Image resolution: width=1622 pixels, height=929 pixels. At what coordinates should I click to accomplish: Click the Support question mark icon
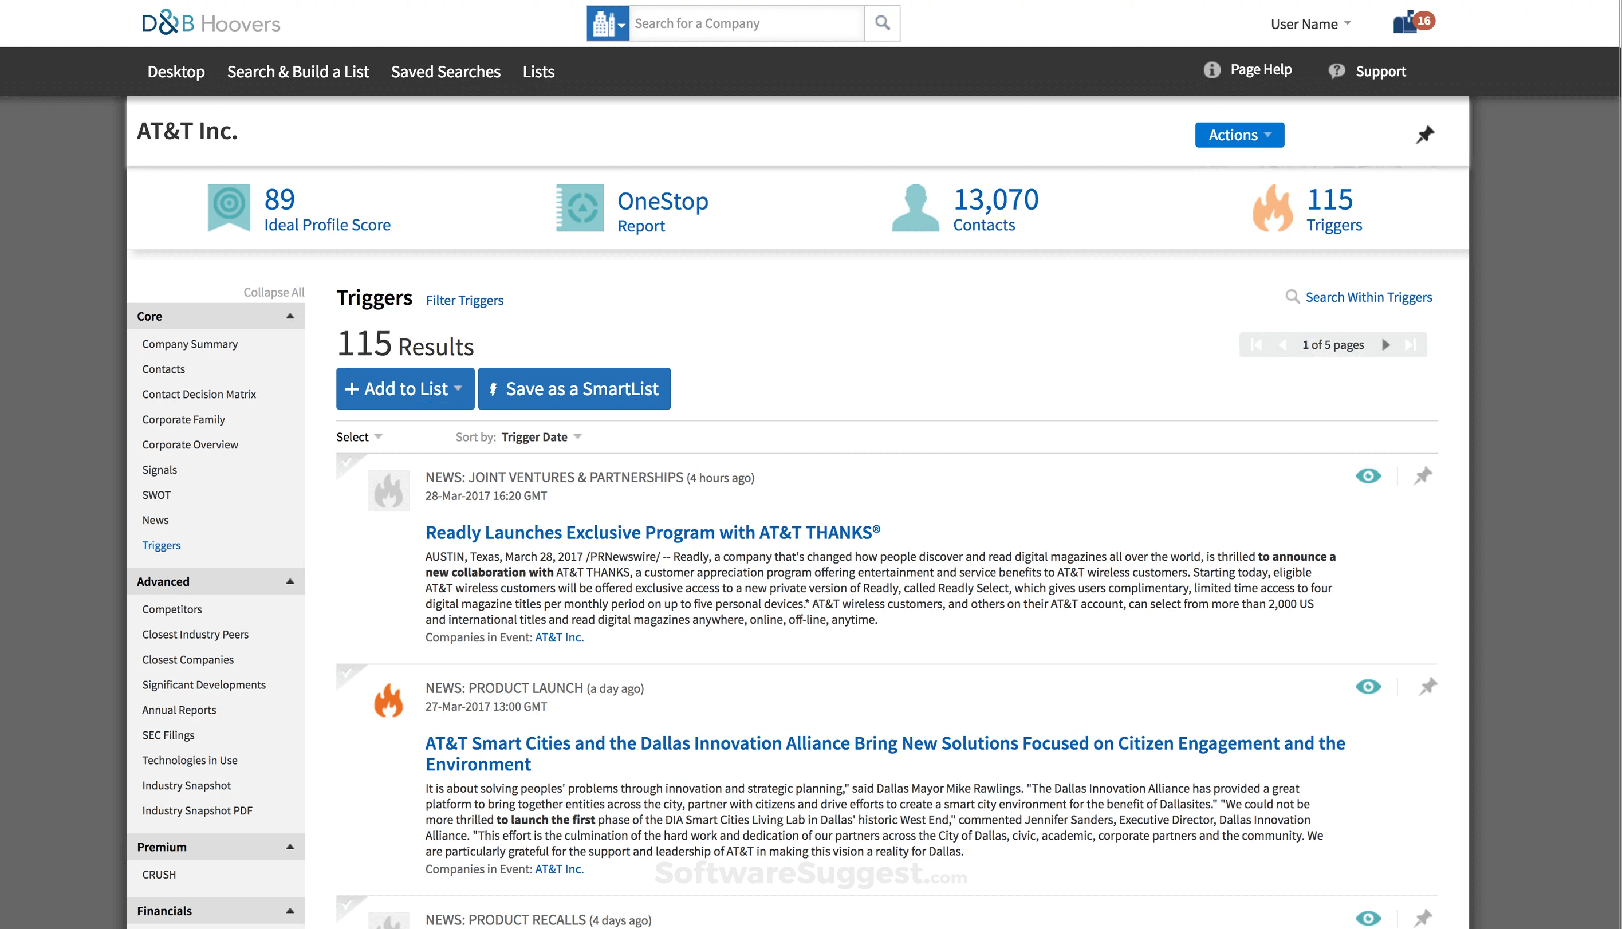click(x=1337, y=70)
